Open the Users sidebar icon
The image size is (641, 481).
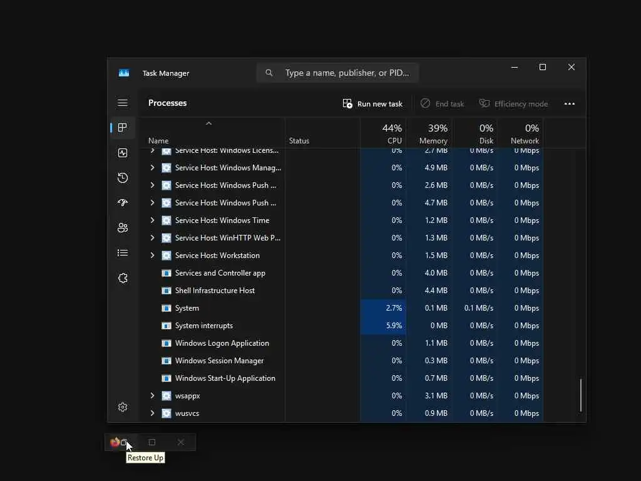[x=123, y=228]
